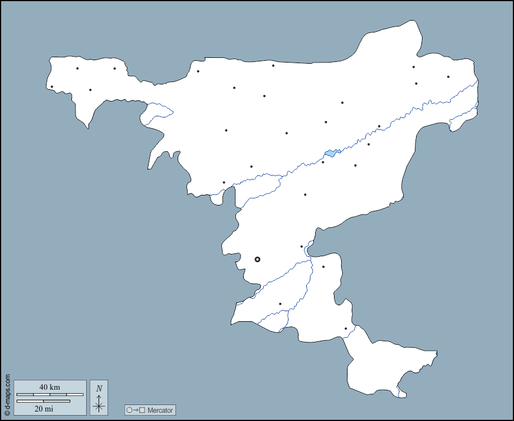Screen dimensions: 514x421
Task: Open the d-maps.com copyright link
Action: click(x=7, y=394)
